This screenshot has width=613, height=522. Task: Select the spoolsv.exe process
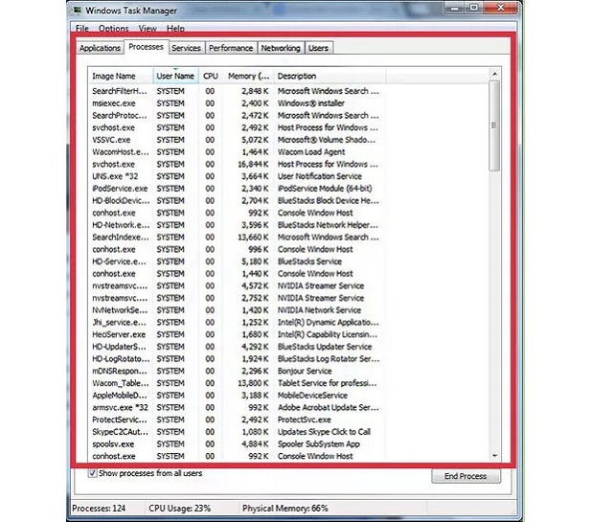point(237,443)
